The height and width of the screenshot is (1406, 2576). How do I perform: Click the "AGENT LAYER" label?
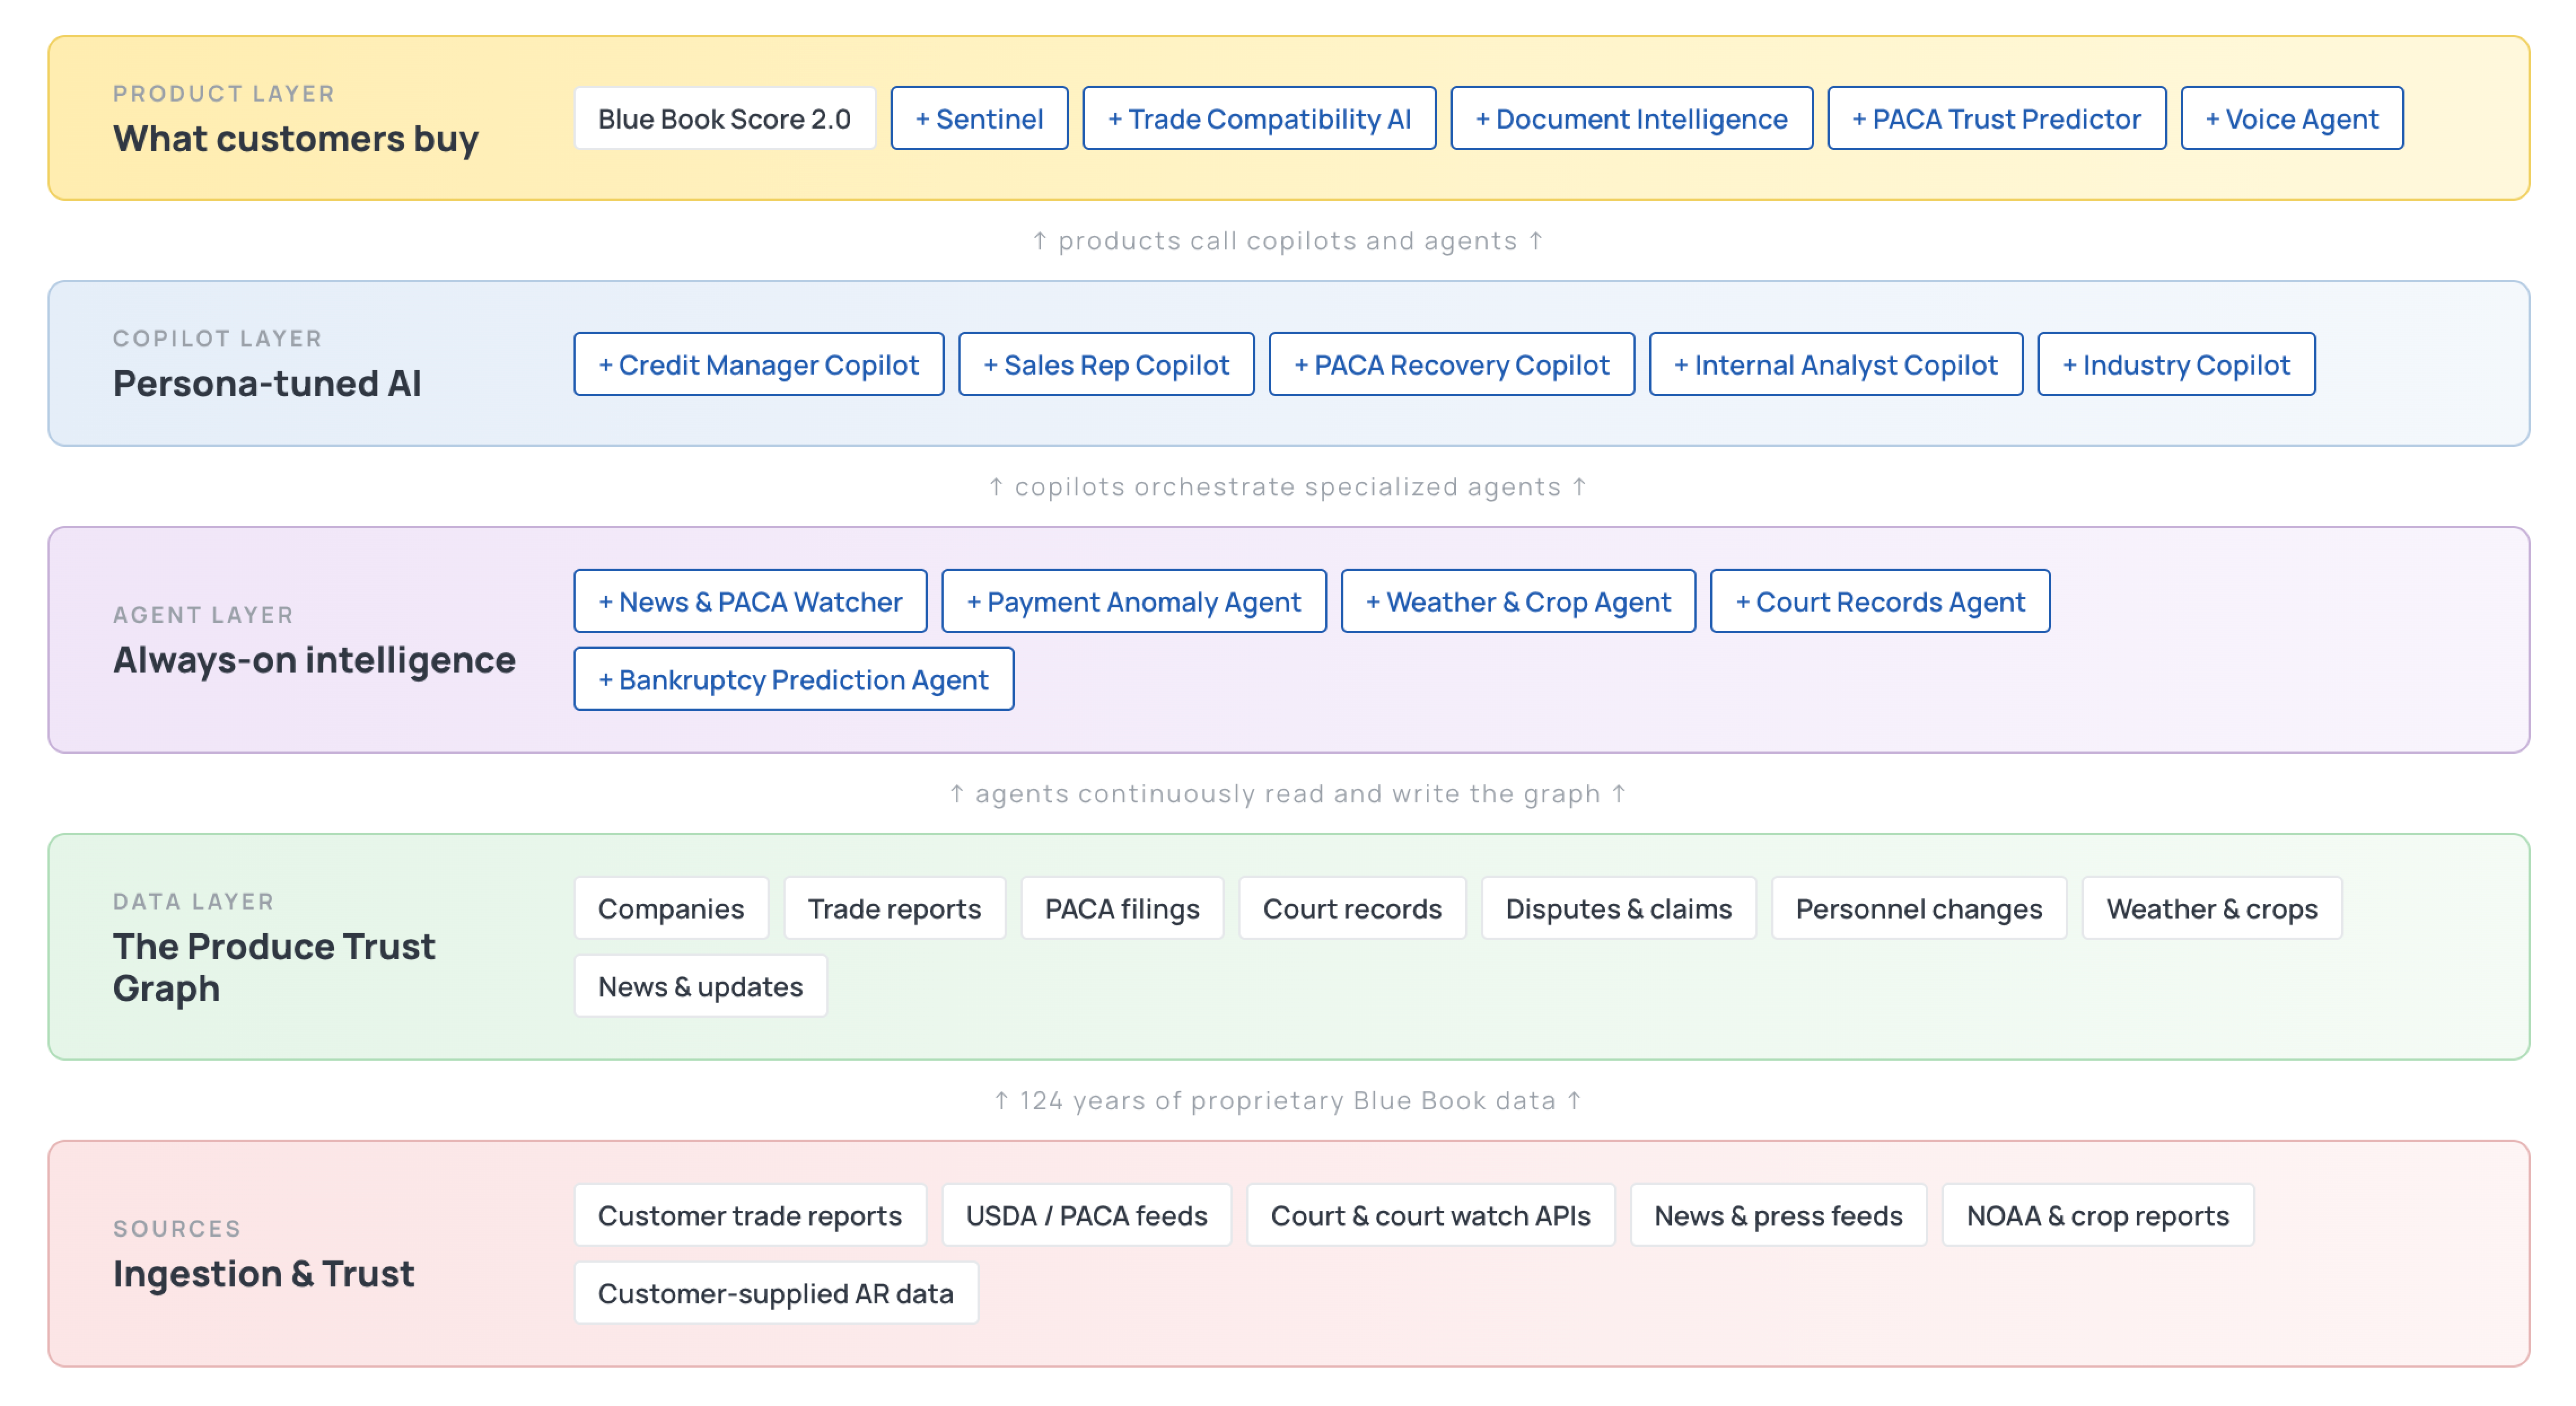pyautogui.click(x=203, y=614)
